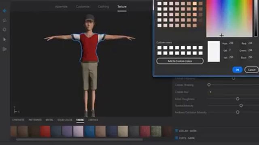259x145 pixels.
Task: Click the fabric thumbnails horizontal scrollbar
Action: coord(79,140)
